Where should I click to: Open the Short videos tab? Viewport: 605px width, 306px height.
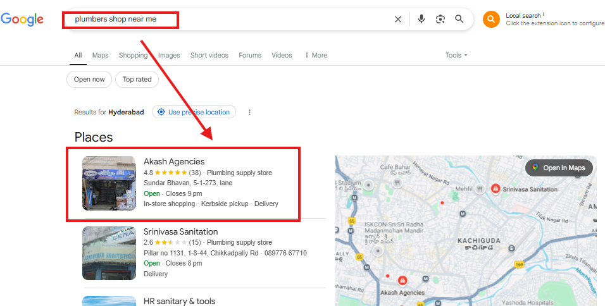(x=209, y=55)
